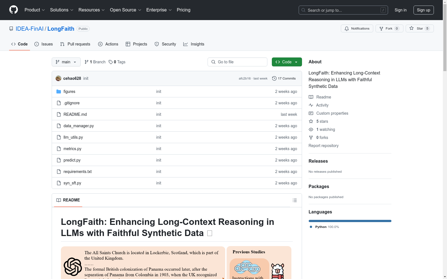The width and height of the screenshot is (447, 279).
Task: Click the file icon next to .gitignore
Action: tap(59, 103)
